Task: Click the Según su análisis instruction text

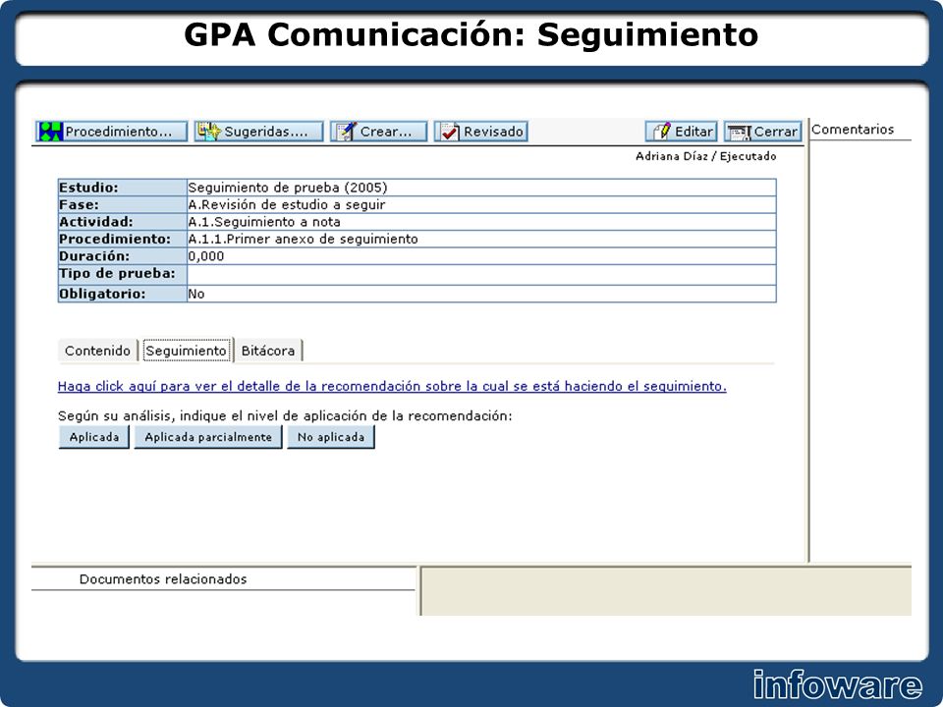Action: tap(285, 415)
